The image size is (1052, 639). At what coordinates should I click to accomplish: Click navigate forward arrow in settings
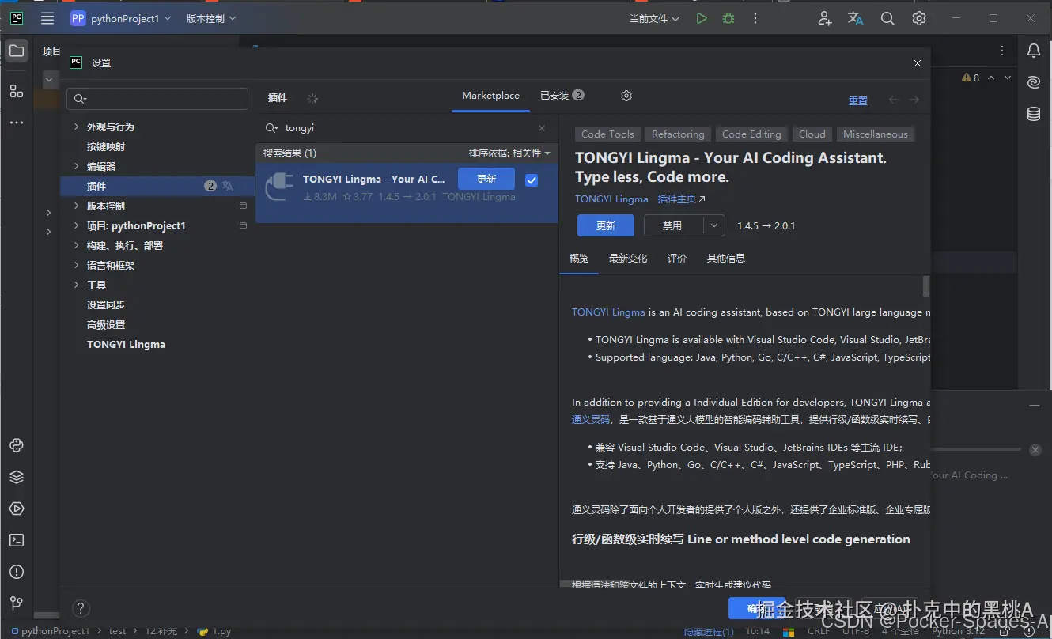914,100
